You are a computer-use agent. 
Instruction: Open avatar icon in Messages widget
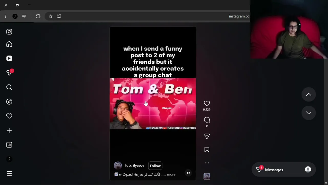coord(308,170)
